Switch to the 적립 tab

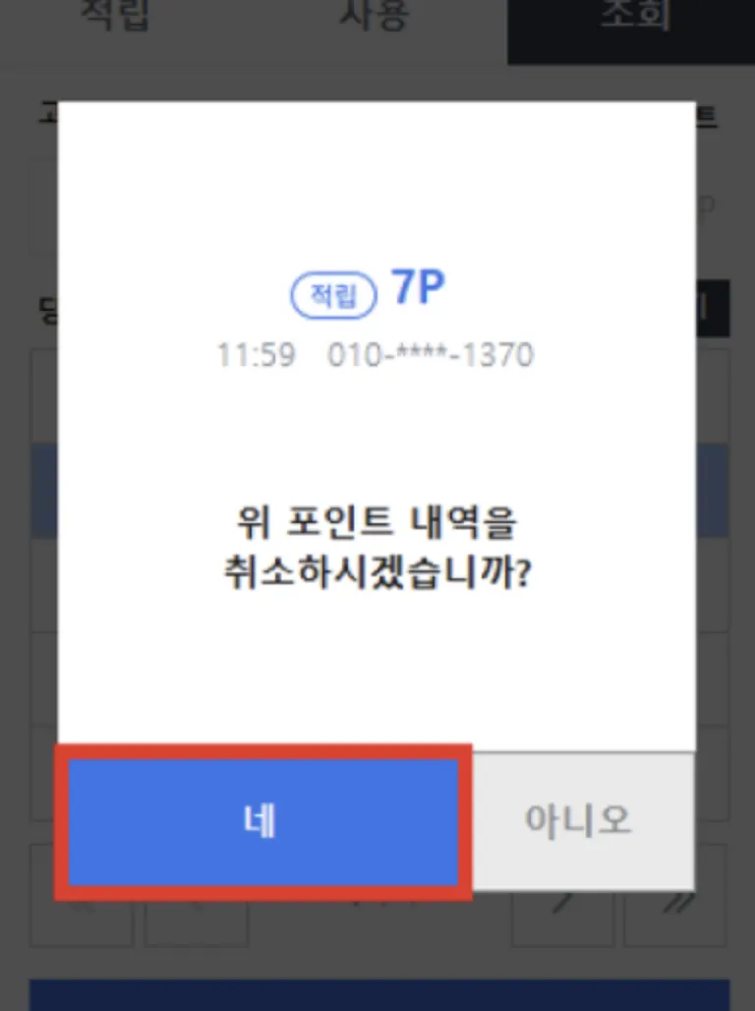pos(114,16)
